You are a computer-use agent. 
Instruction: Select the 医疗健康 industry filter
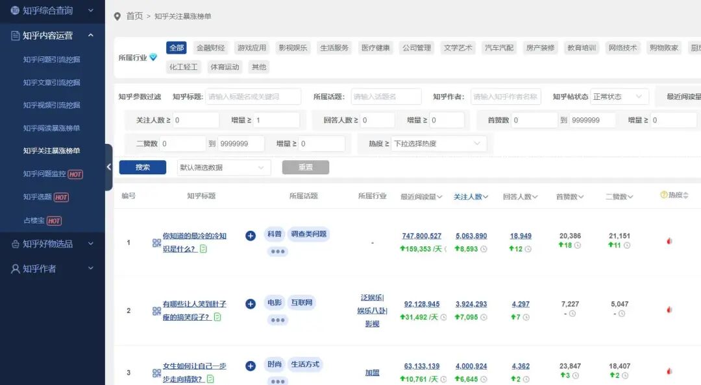click(376, 48)
